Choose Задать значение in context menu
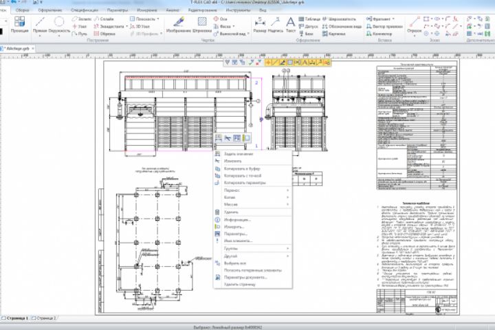This screenshot has height=330, width=495. [x=252, y=154]
